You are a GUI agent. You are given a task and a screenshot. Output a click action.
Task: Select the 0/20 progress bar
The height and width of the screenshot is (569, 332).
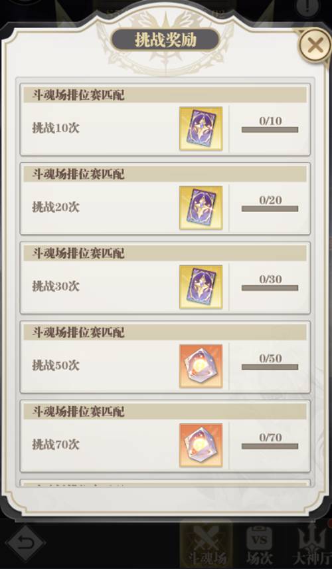[x=270, y=209]
